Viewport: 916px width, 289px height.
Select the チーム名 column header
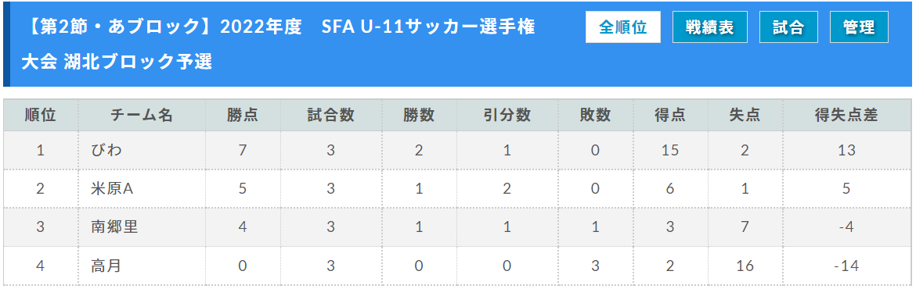tap(141, 116)
